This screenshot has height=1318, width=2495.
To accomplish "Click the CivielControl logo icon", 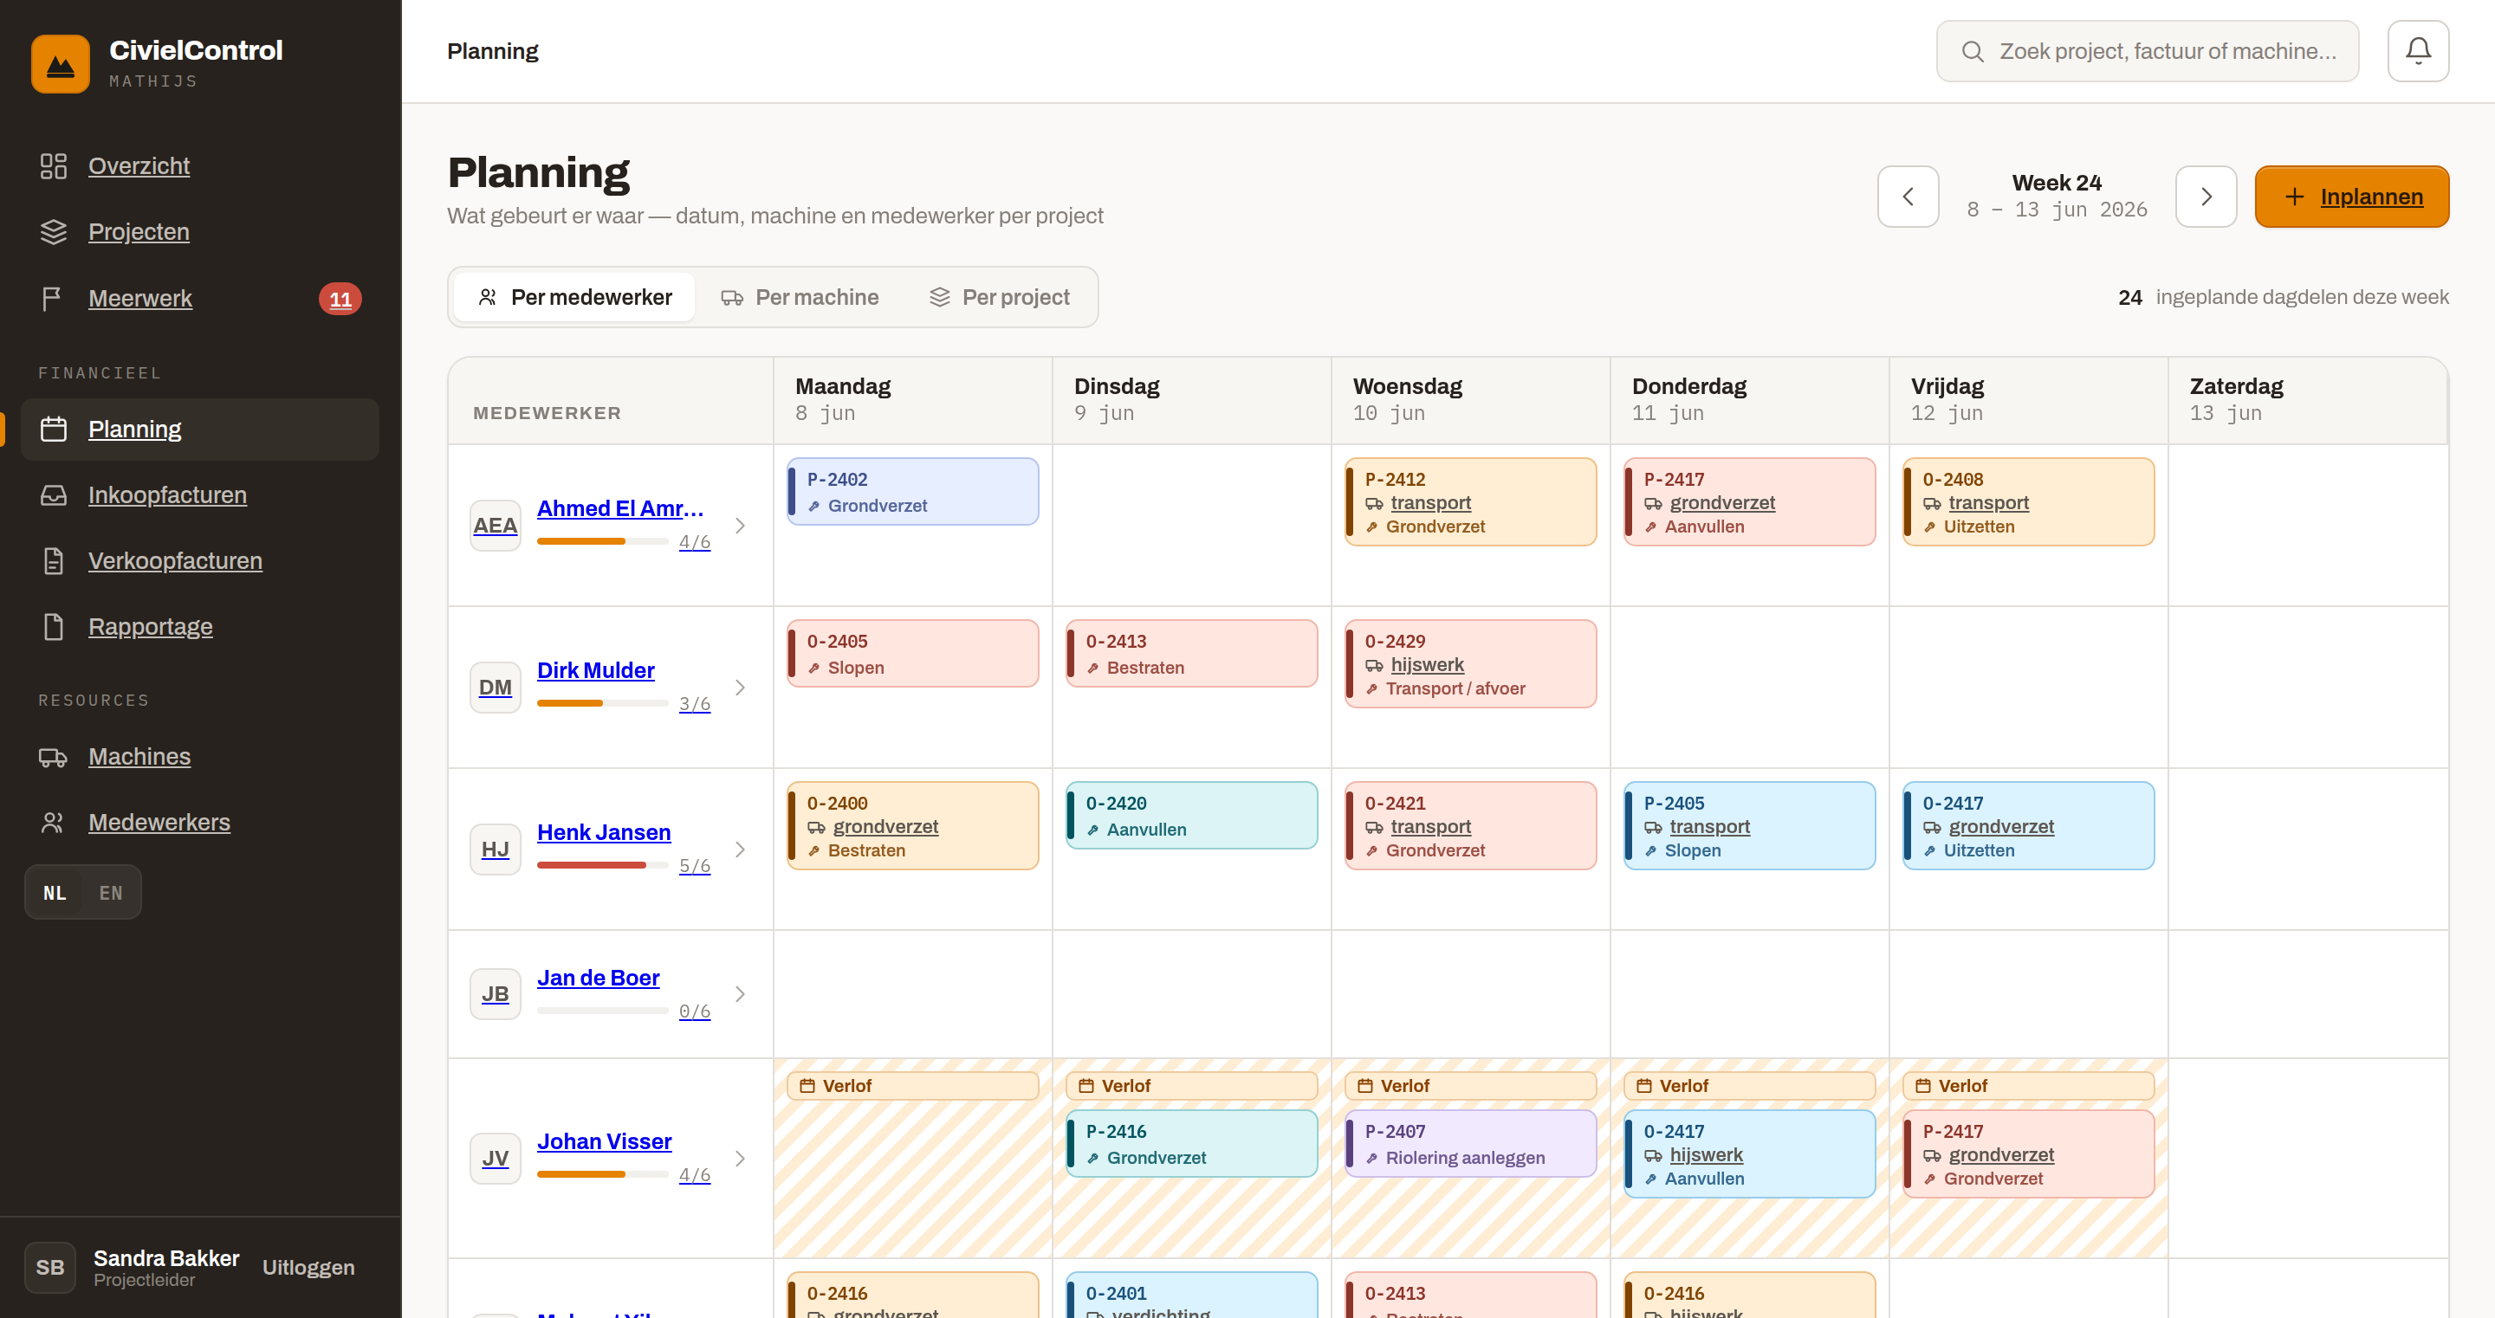I will [60, 64].
